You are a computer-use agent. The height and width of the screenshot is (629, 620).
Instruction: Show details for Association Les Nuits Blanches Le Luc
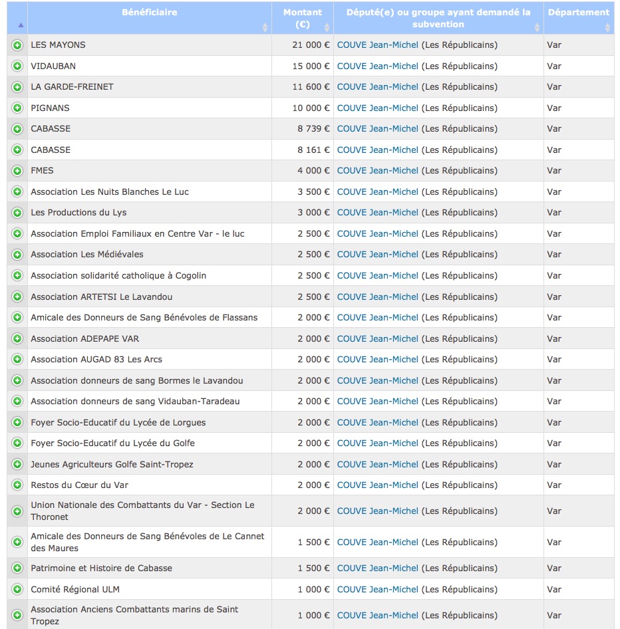pos(17,191)
